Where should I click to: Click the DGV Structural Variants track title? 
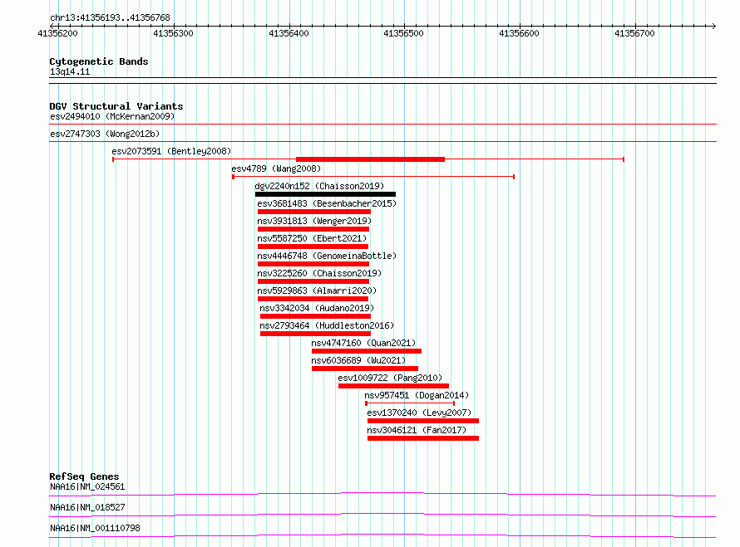pos(116,106)
